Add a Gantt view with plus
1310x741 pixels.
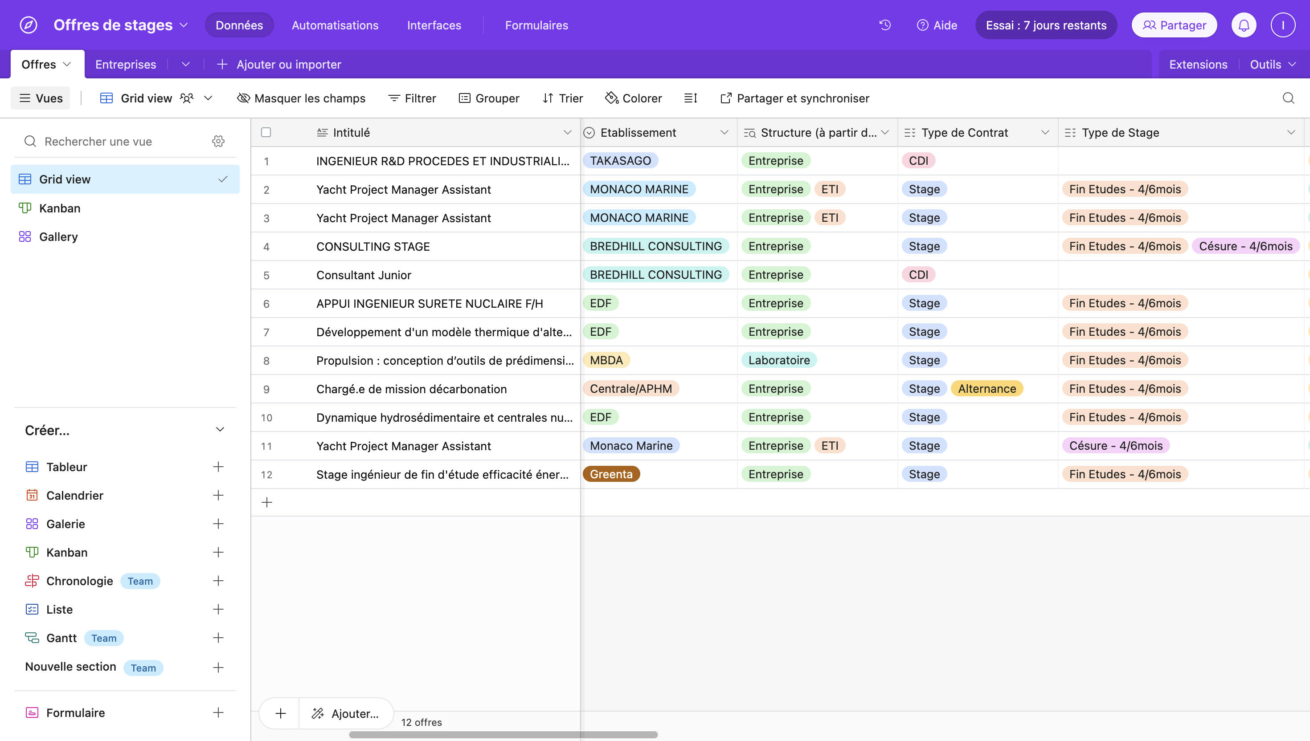point(218,638)
